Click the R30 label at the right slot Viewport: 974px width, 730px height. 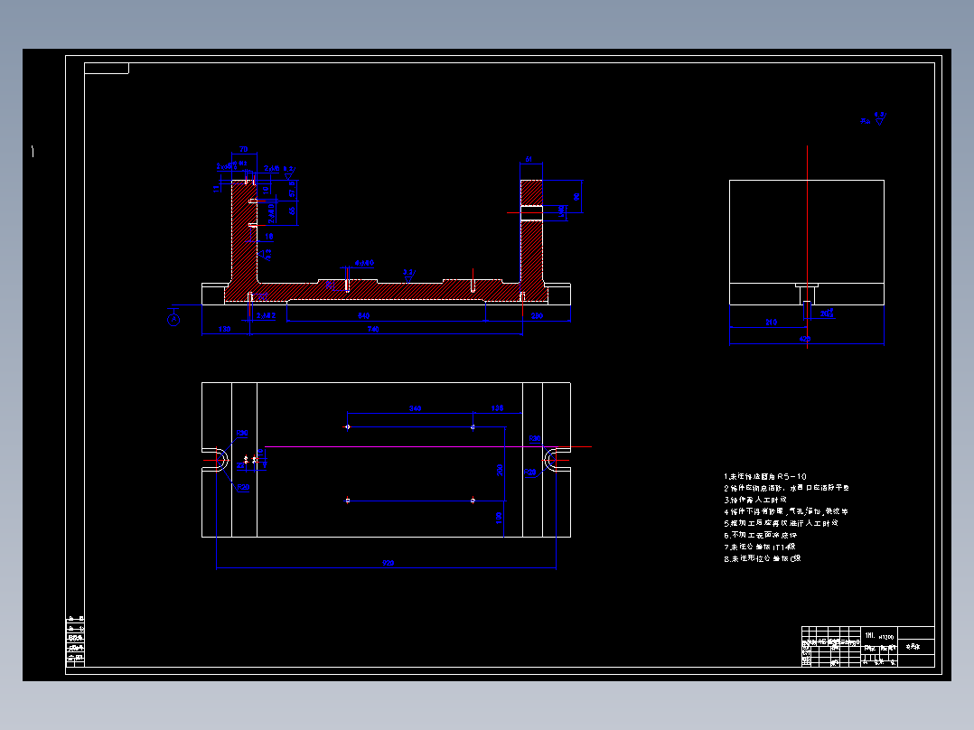(535, 438)
